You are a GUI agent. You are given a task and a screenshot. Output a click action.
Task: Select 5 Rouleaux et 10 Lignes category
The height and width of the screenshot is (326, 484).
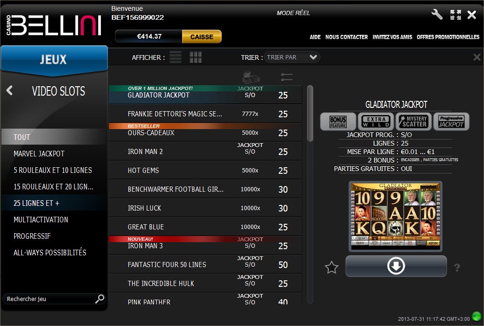tap(54, 170)
